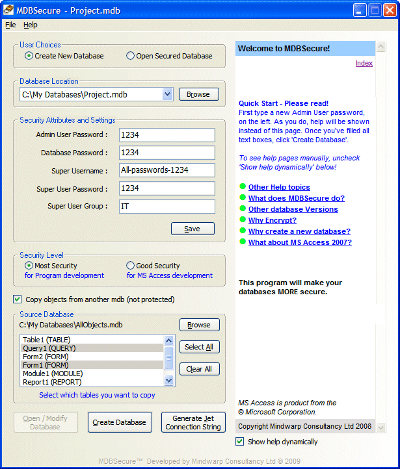The image size is (400, 469).
Task: Select Query1 (QUERY) in the object list
Action: (x=92, y=348)
